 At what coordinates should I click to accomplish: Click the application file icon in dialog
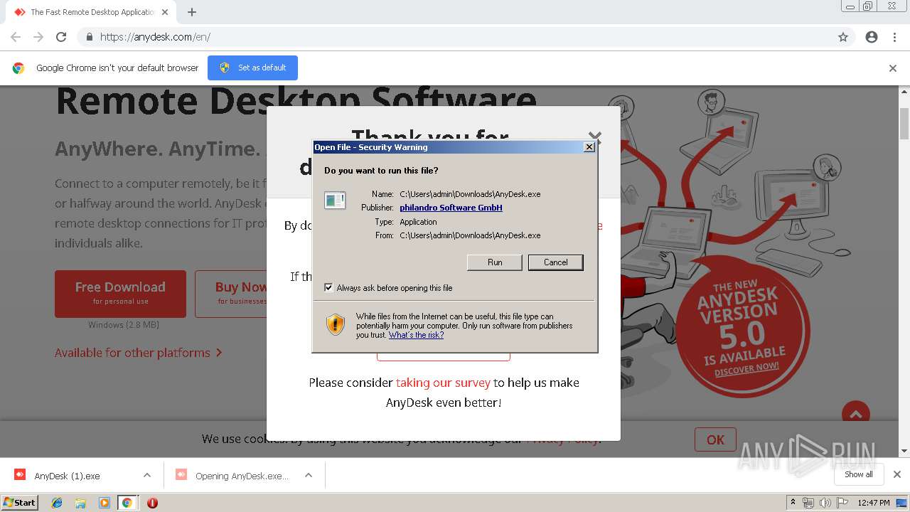335,201
